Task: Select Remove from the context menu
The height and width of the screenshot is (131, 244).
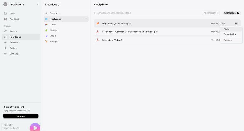Action: point(228,40)
